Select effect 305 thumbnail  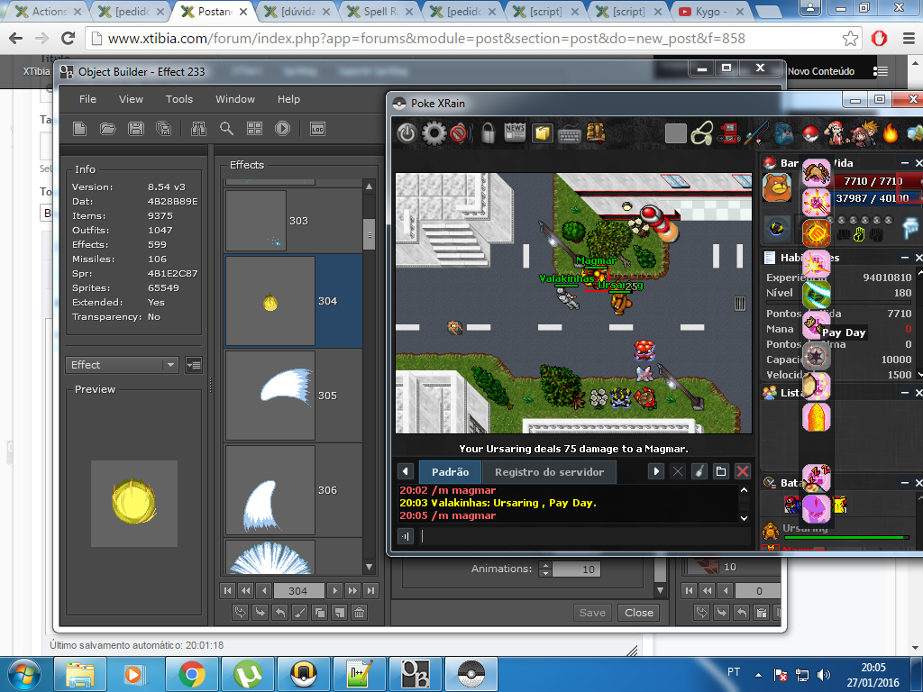(x=270, y=396)
